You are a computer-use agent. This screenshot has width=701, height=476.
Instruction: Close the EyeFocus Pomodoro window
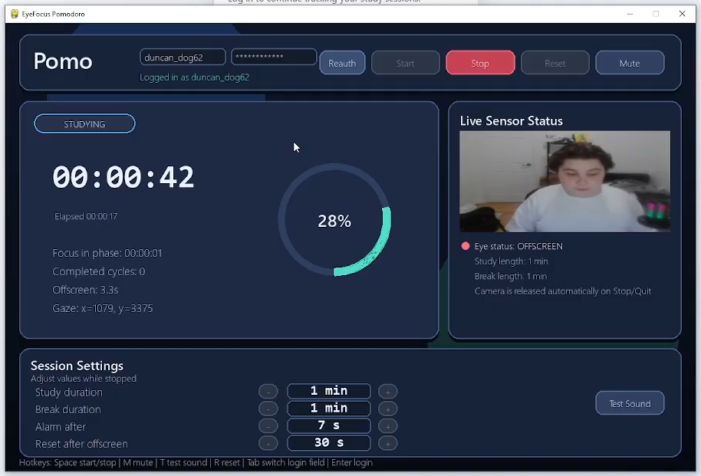(683, 14)
